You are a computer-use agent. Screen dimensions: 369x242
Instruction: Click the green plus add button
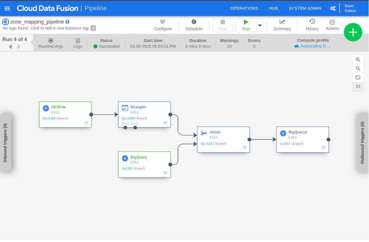[x=353, y=32]
